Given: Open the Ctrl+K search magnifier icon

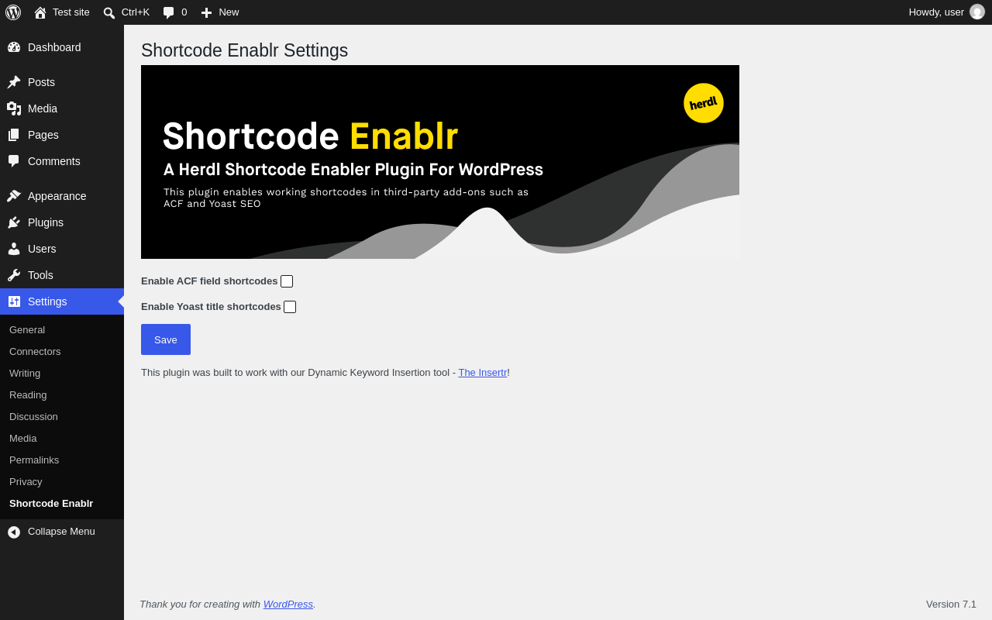Looking at the screenshot, I should (x=109, y=12).
